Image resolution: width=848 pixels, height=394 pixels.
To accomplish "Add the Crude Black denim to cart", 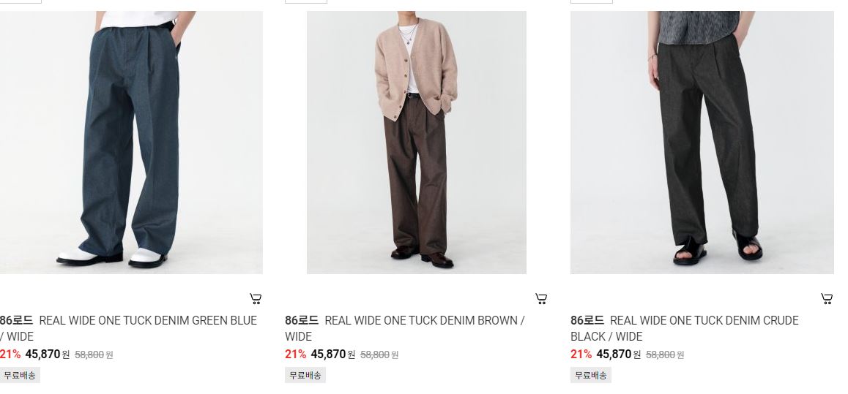I will point(826,298).
